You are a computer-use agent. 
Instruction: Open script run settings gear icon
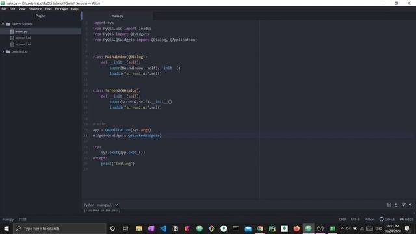403,205
